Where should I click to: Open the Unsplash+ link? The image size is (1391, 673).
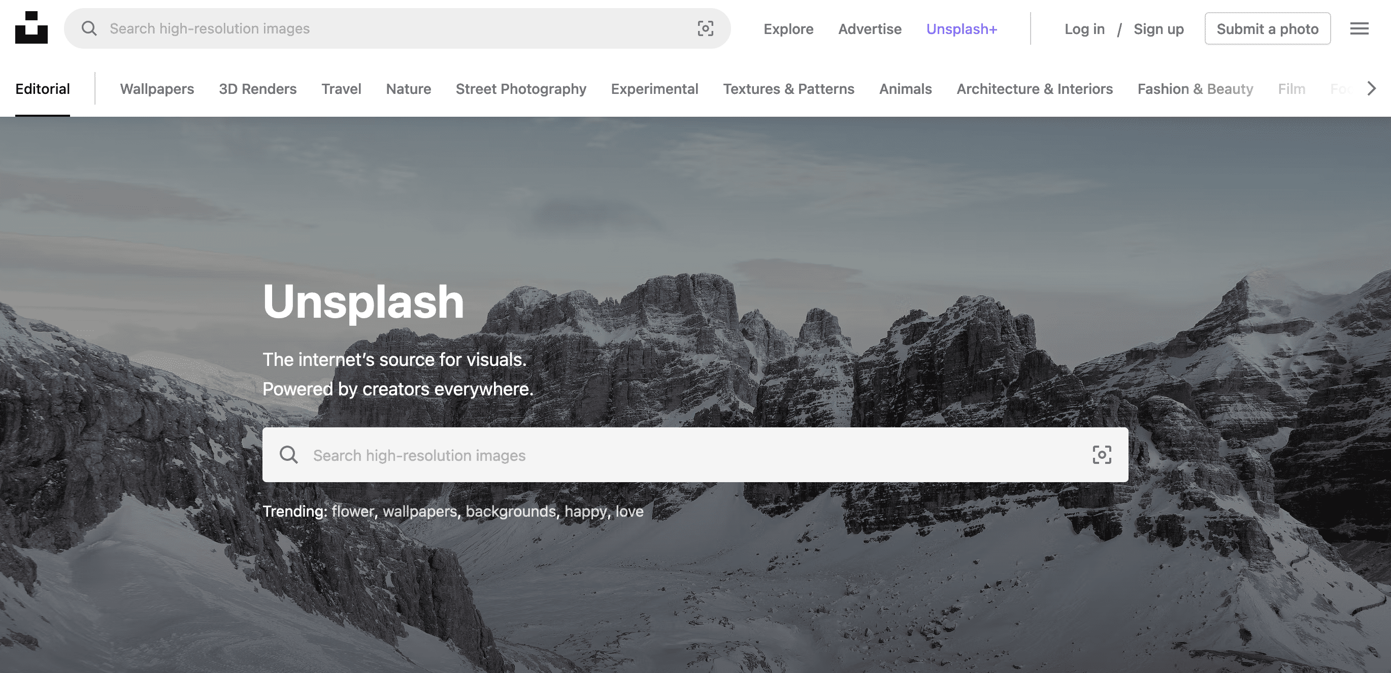[962, 29]
